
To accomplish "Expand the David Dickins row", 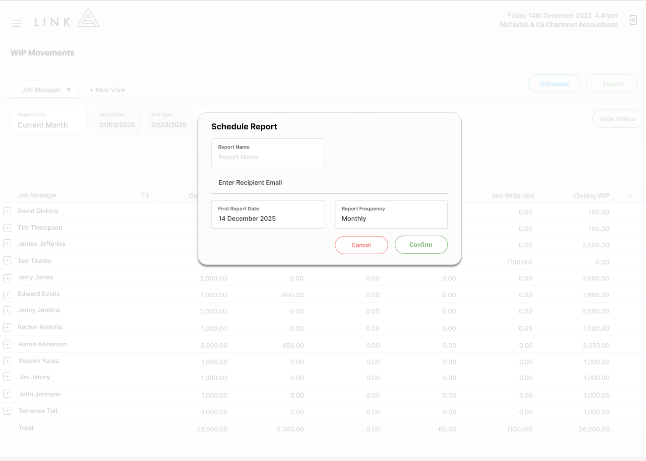I will [x=7, y=211].
